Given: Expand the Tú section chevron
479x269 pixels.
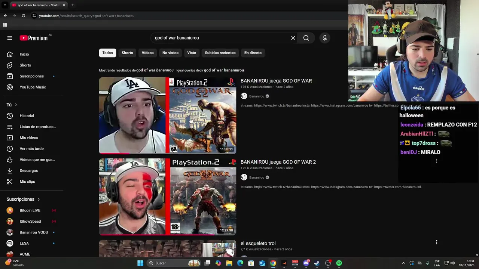Looking at the screenshot, I should (16, 105).
